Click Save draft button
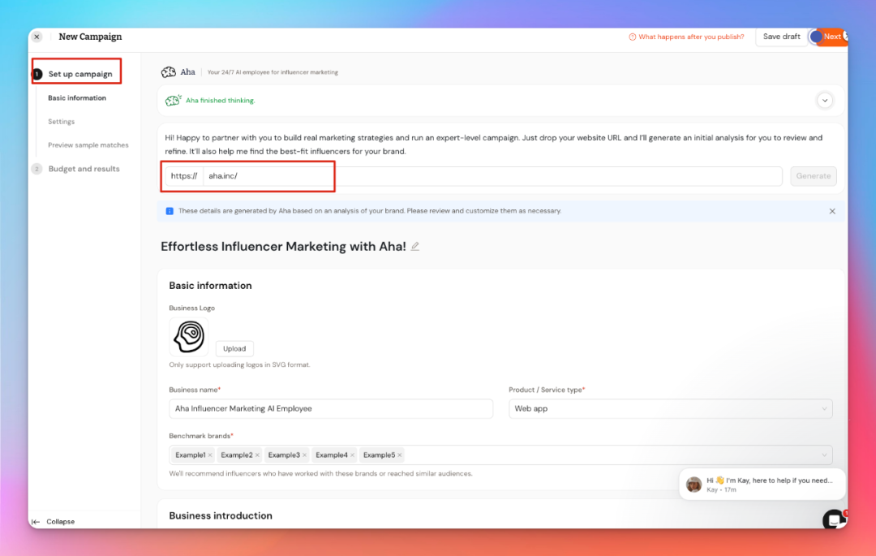Screen dimensions: 876x556 pyautogui.click(x=781, y=37)
